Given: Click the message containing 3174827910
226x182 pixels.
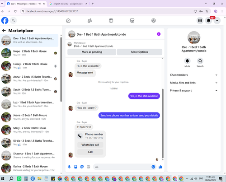Looking at the screenshot, I should [x=84, y=127].
